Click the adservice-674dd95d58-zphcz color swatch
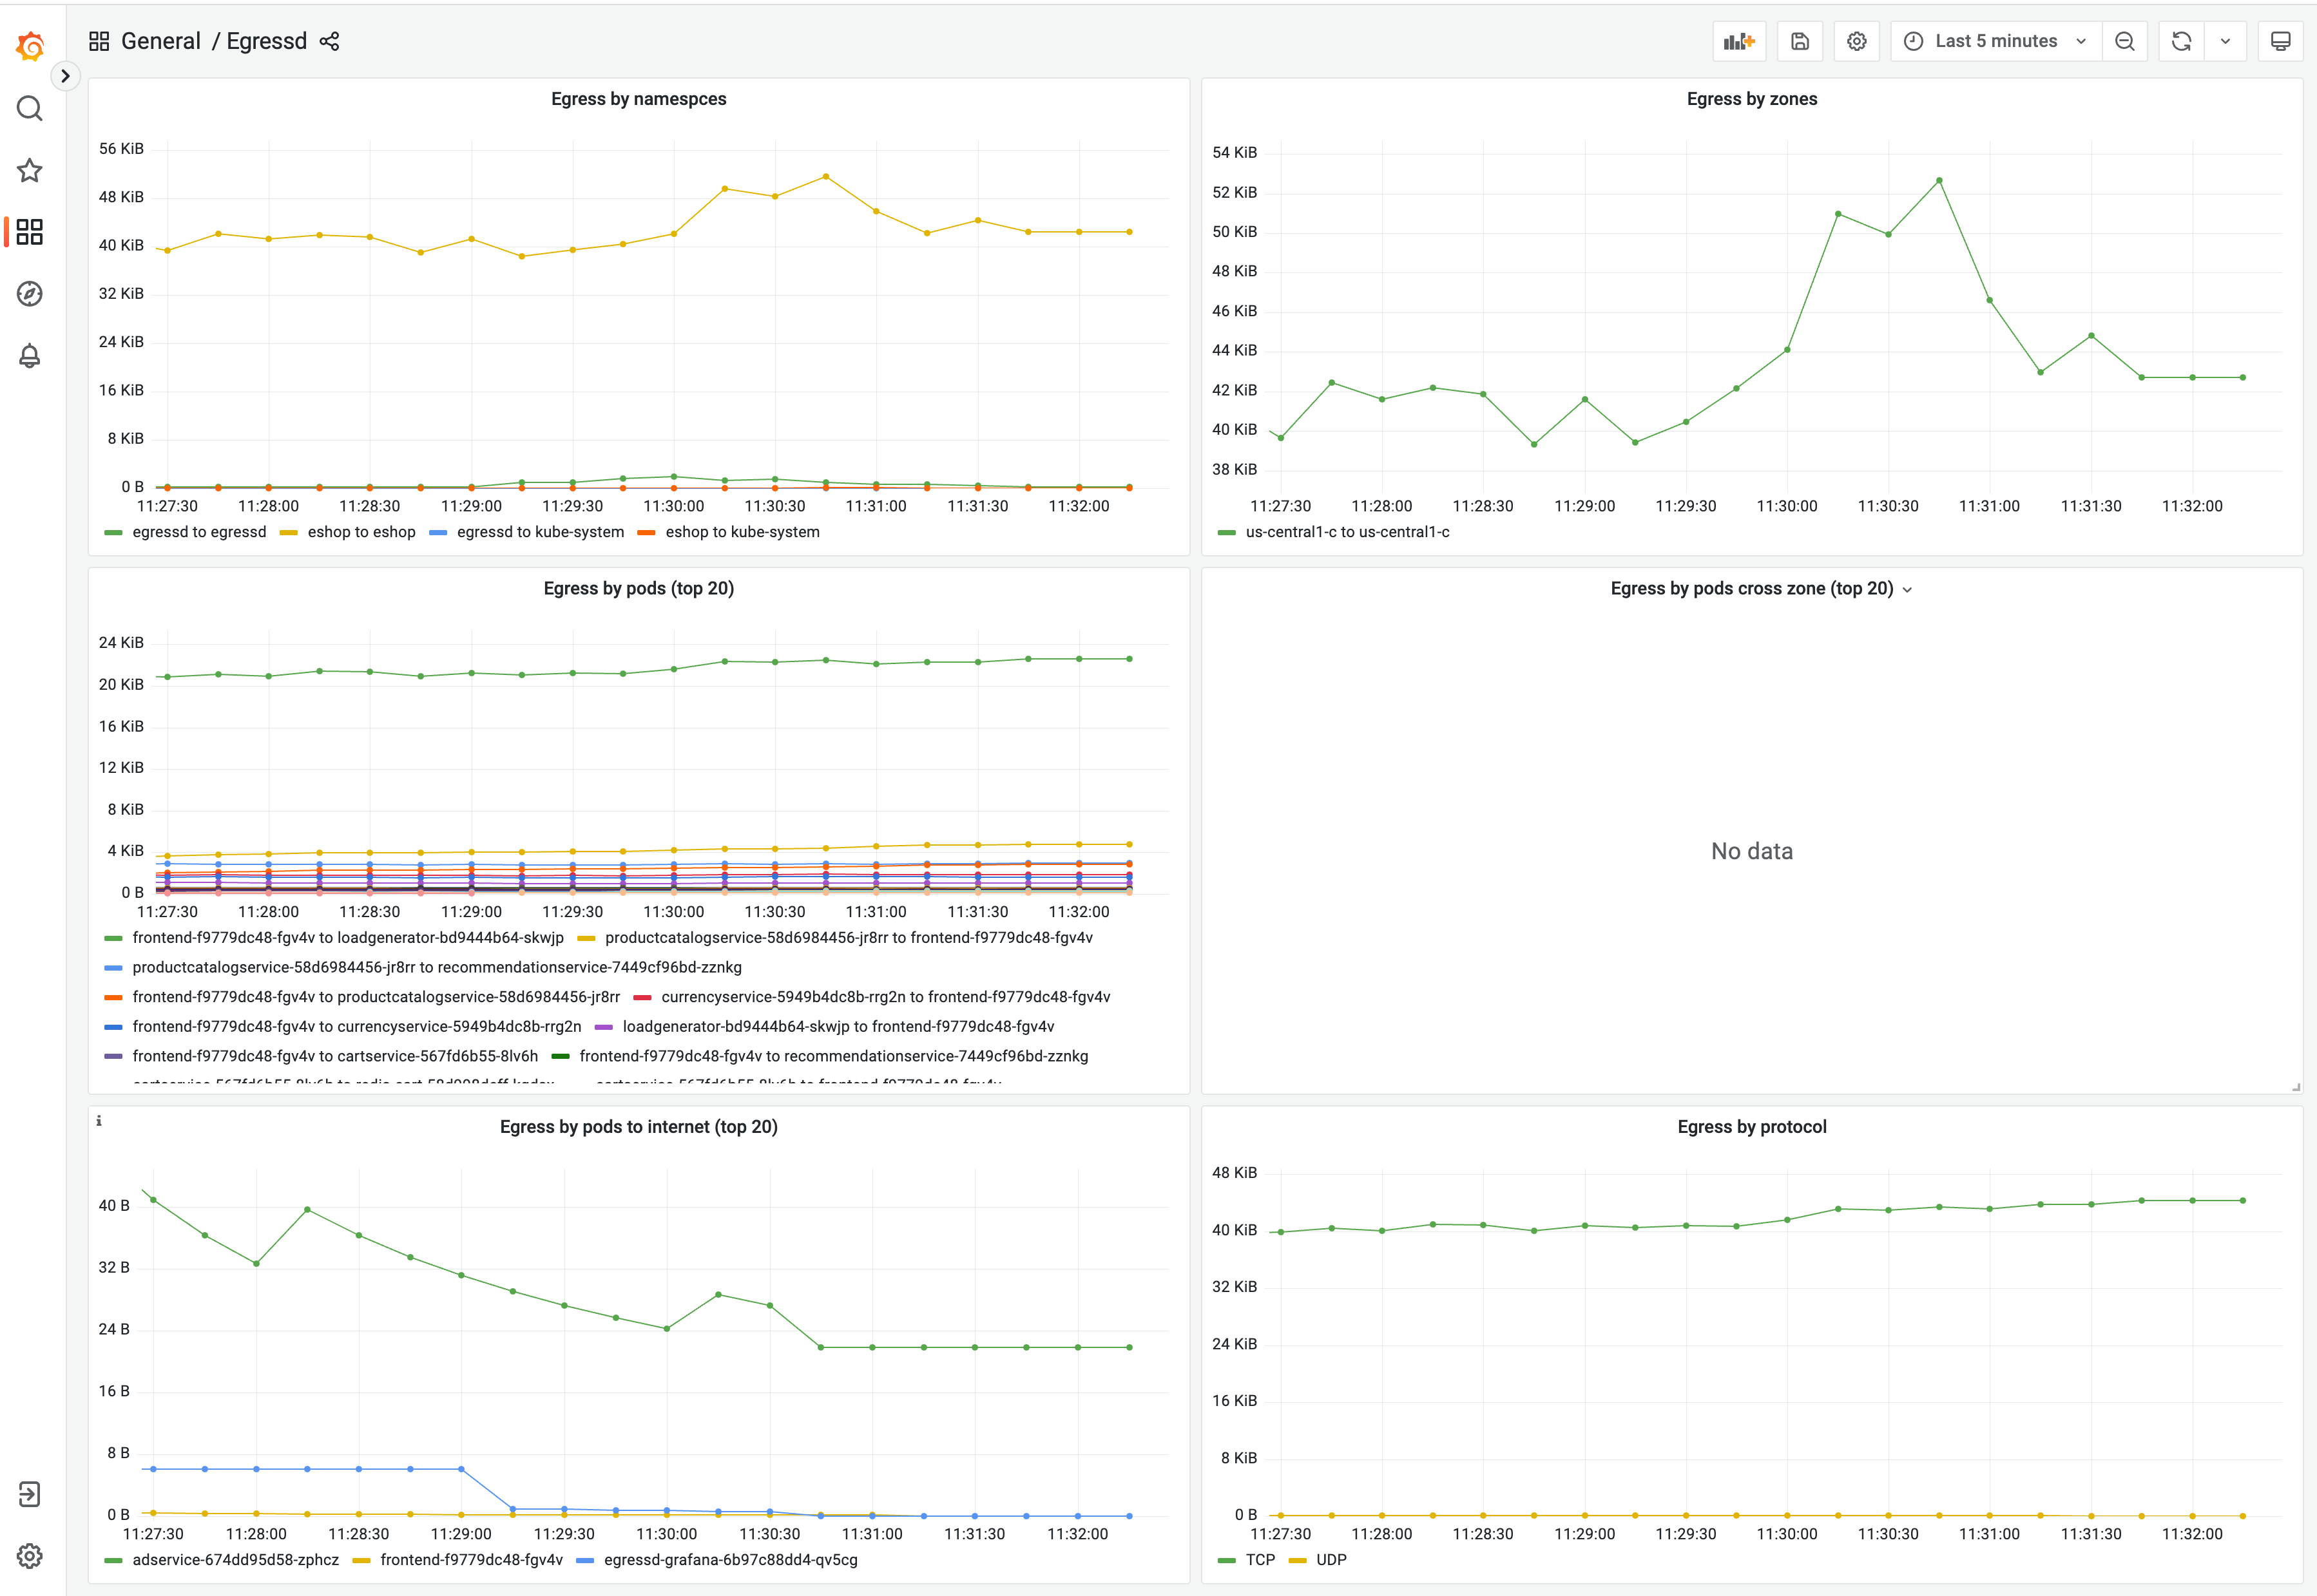This screenshot has height=1596, width=2317. [113, 1560]
